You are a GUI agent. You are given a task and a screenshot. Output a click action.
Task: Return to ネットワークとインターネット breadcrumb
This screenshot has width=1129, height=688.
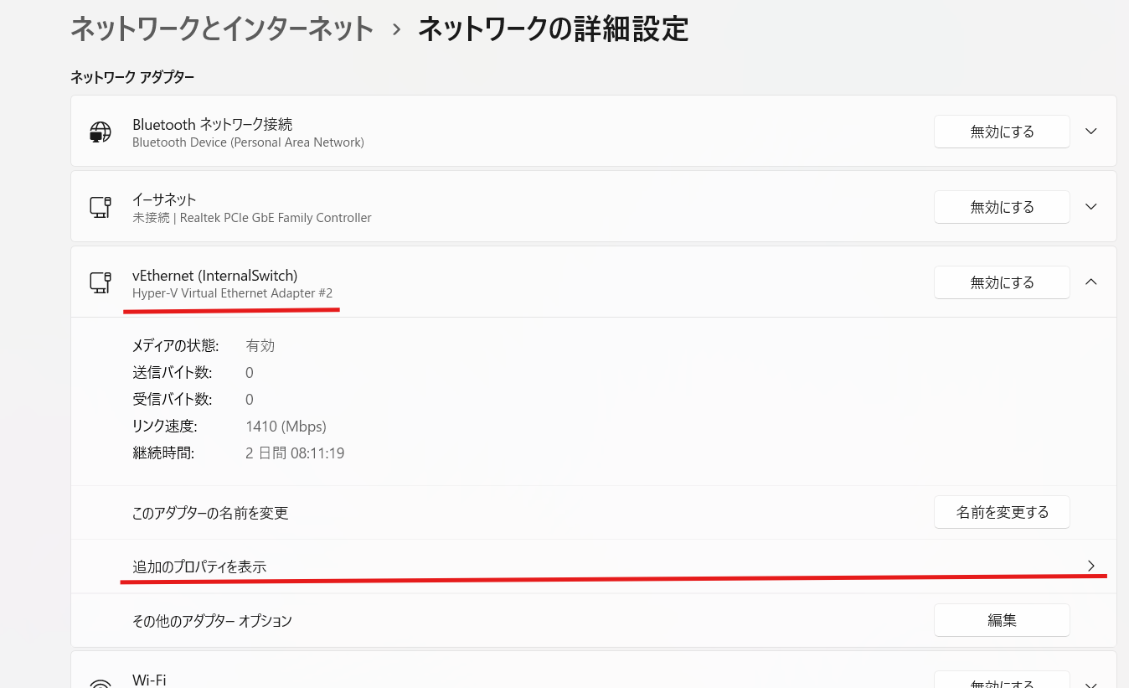[221, 28]
